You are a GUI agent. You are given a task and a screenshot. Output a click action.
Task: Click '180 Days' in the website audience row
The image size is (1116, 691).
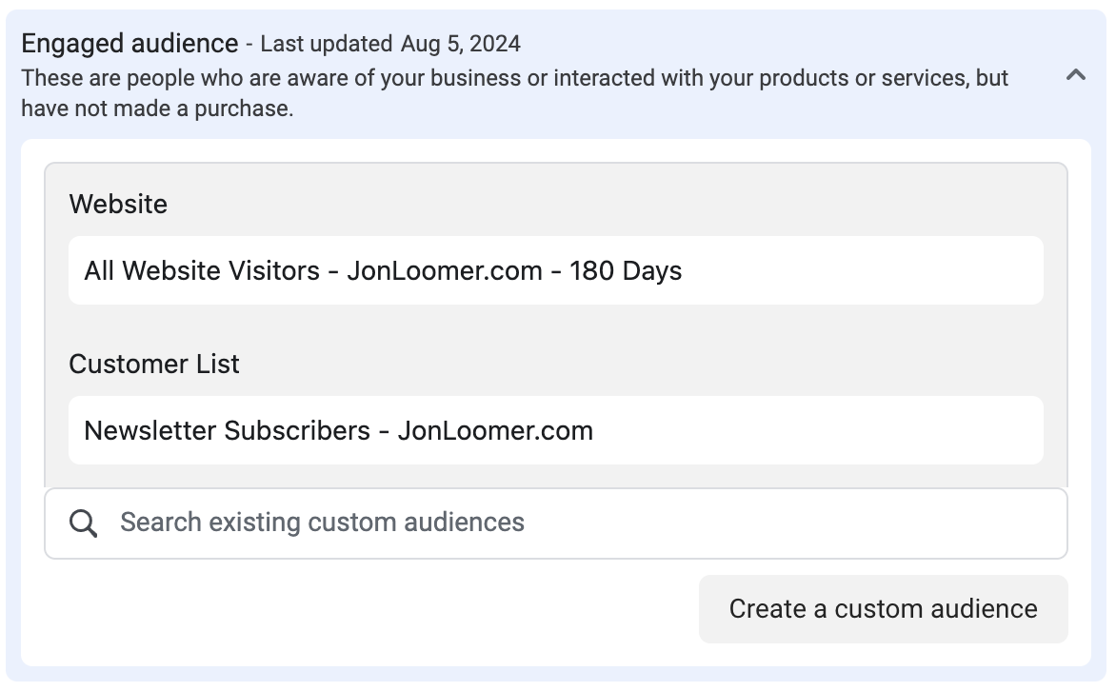tap(626, 271)
